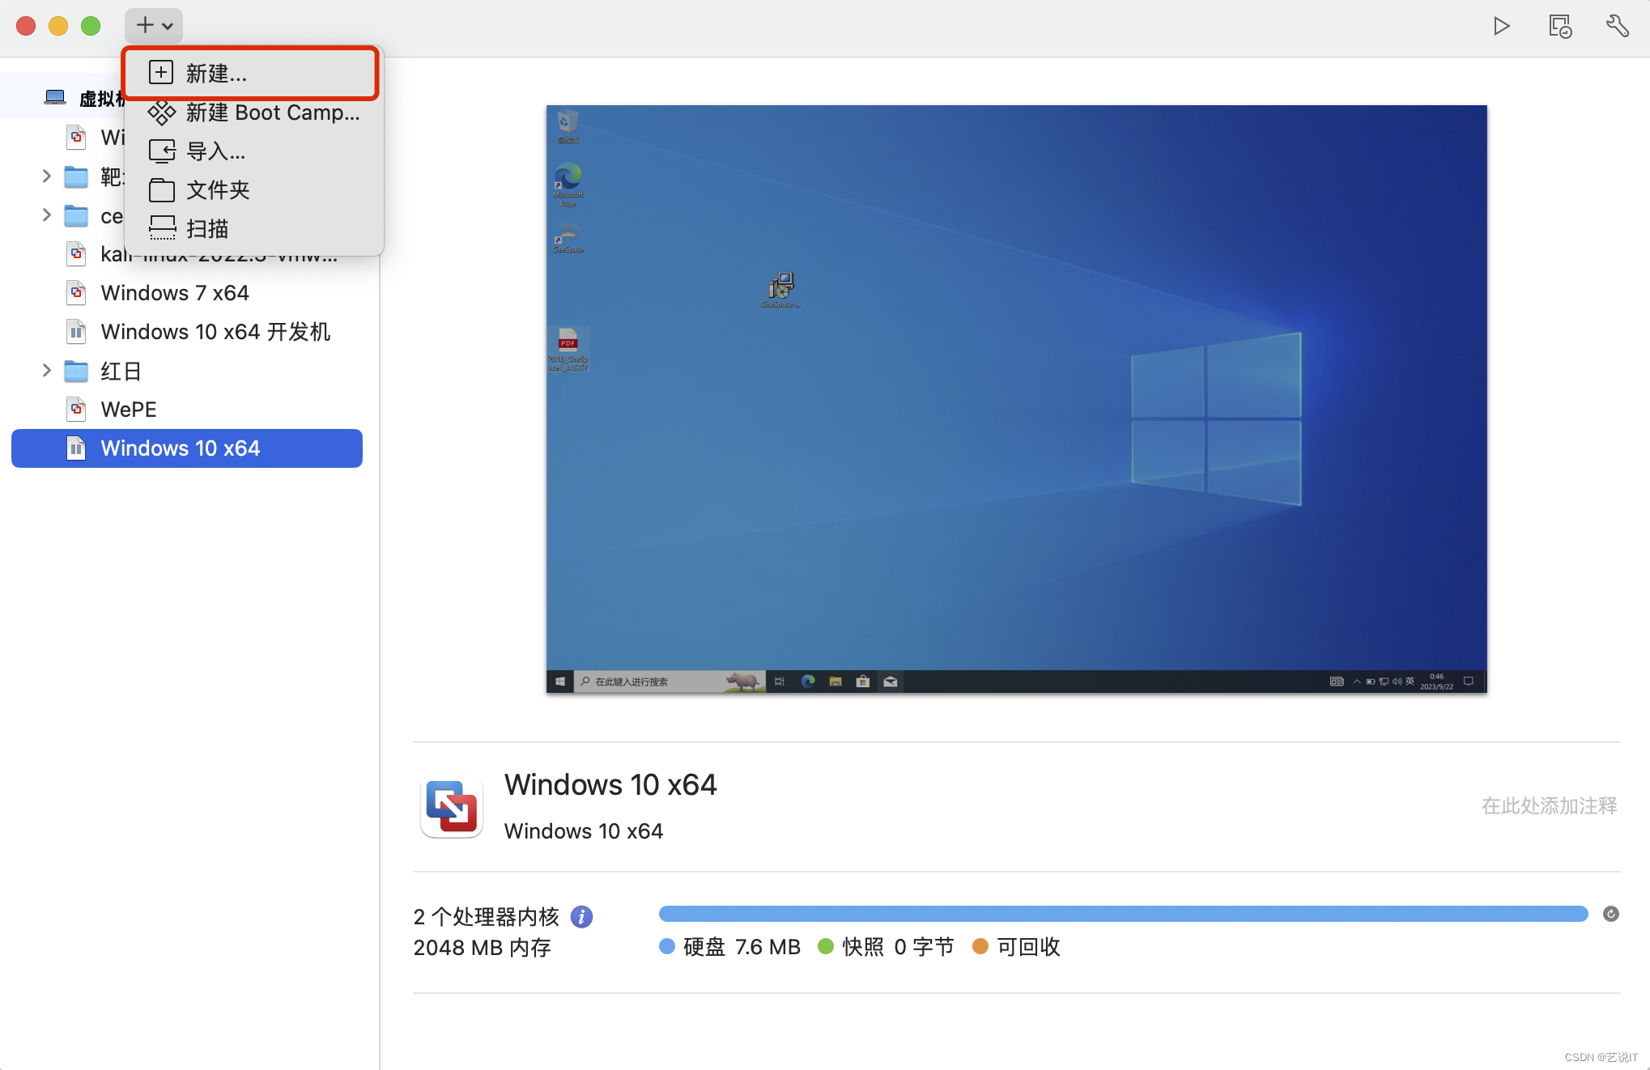This screenshot has height=1070, width=1650.
Task: Click the Windows 10 x64 开发机 paused icon
Action: (x=76, y=331)
